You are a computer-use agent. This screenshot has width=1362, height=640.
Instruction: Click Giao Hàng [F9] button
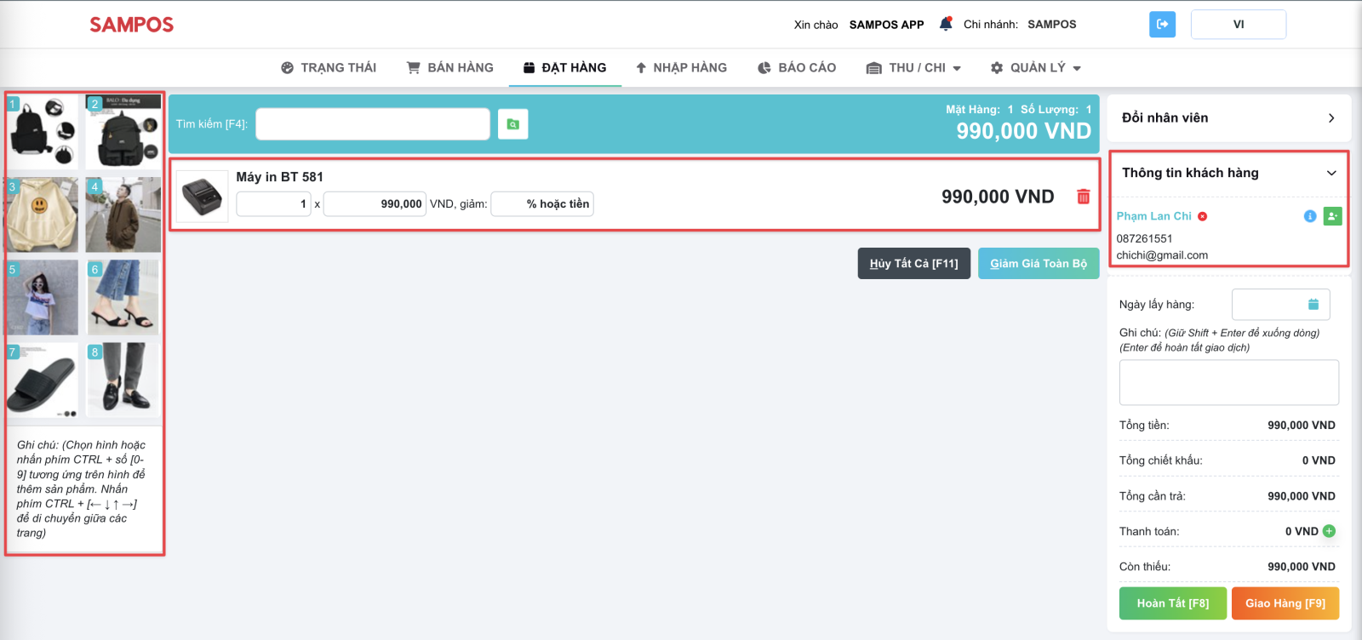[1285, 603]
